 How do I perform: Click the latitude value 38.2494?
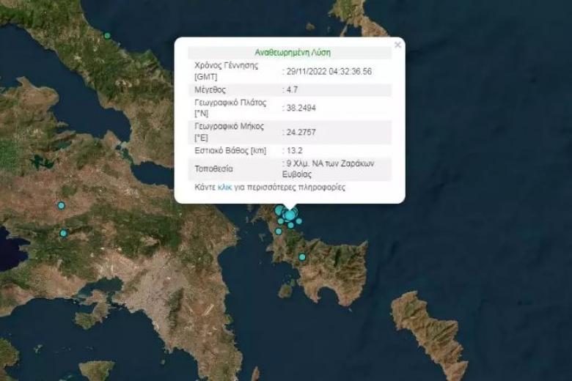pyautogui.click(x=301, y=108)
